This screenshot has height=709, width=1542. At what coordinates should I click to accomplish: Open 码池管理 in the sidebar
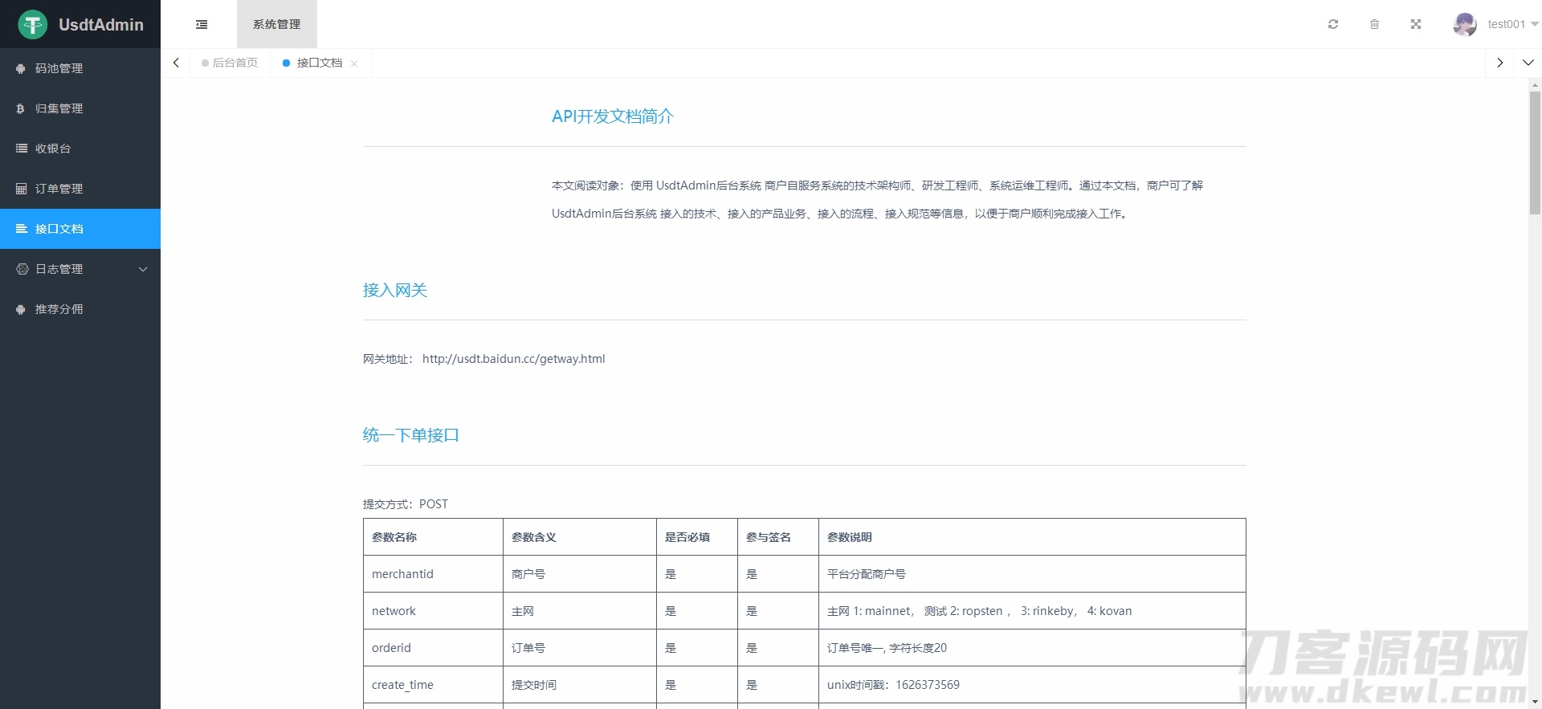pyautogui.click(x=59, y=68)
